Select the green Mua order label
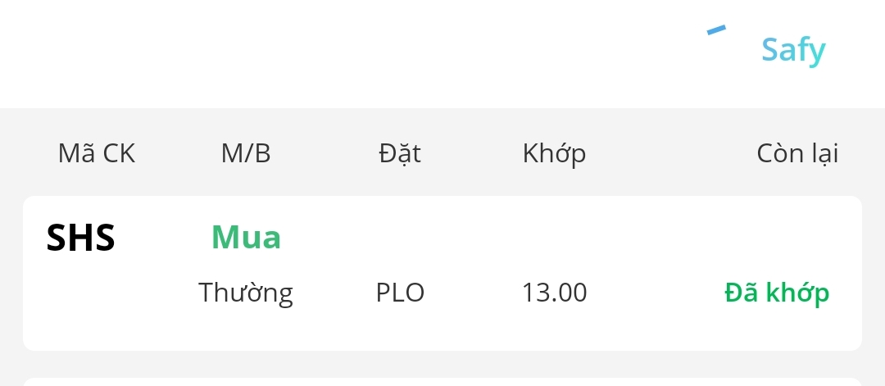The height and width of the screenshot is (386, 885). click(x=246, y=238)
